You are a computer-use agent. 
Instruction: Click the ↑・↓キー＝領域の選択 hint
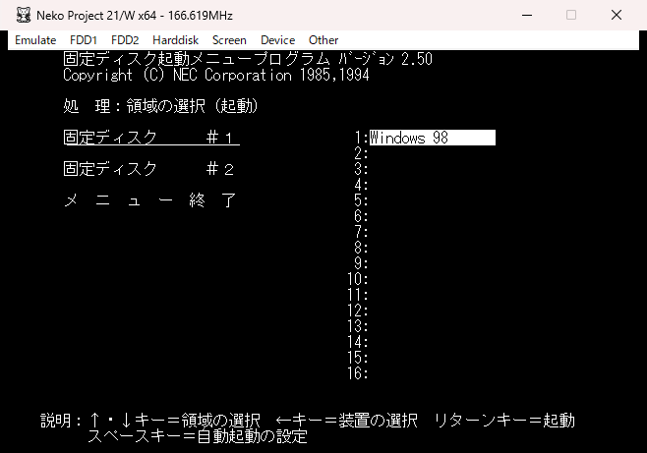(174, 421)
